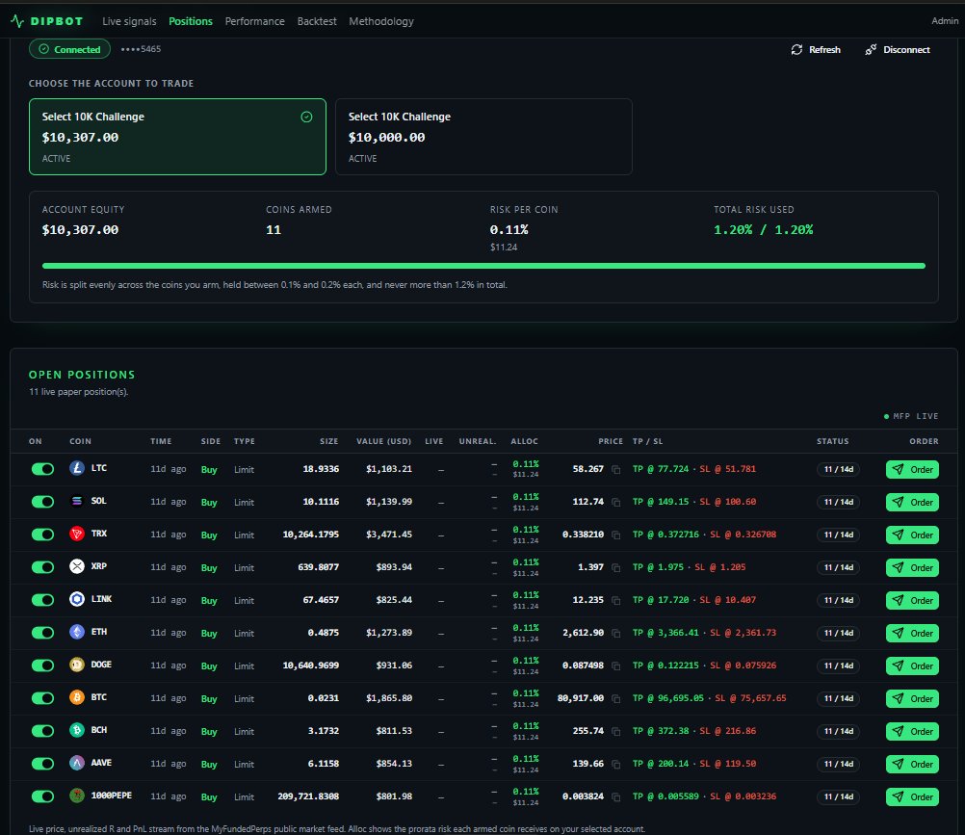Image resolution: width=965 pixels, height=835 pixels.
Task: Place the DOGE order
Action: [912, 665]
